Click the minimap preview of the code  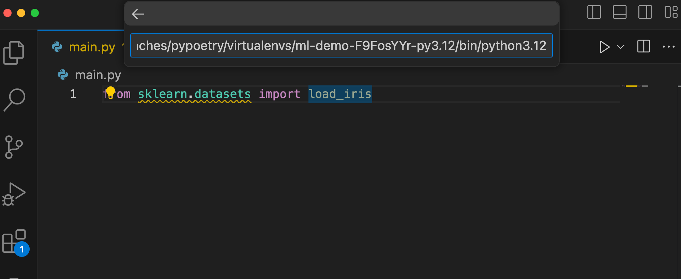[x=635, y=86]
